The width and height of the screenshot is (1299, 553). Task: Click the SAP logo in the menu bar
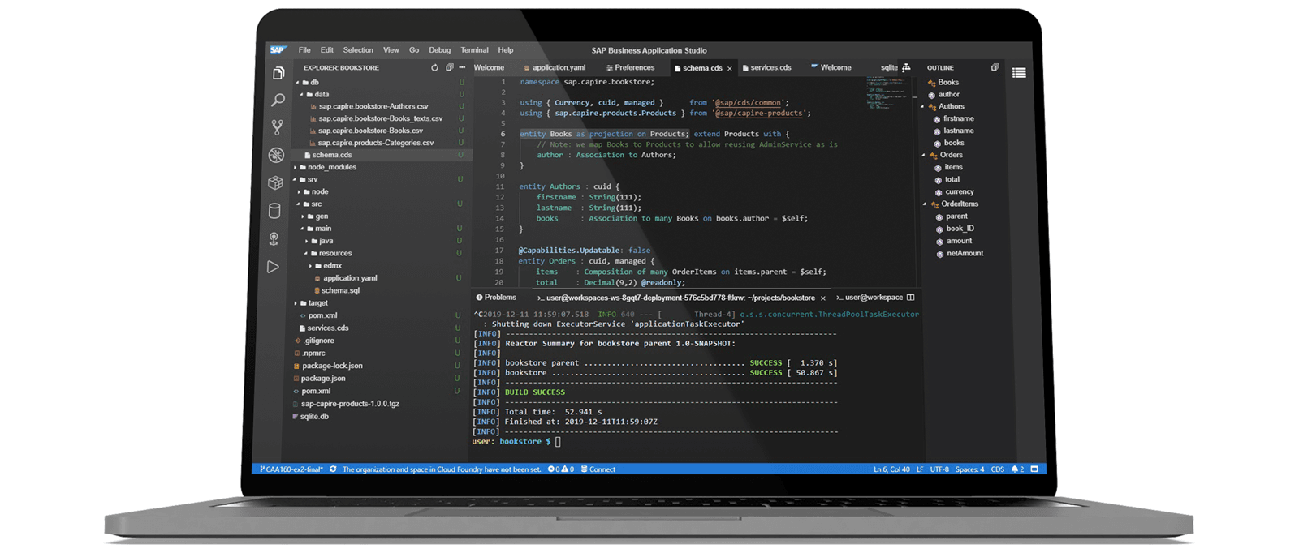[x=278, y=50]
